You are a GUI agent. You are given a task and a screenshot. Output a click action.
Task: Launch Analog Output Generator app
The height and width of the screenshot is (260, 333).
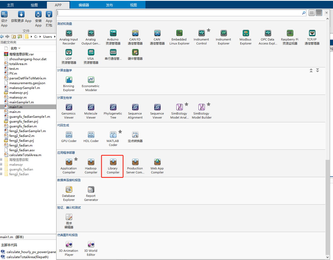(x=91, y=37)
